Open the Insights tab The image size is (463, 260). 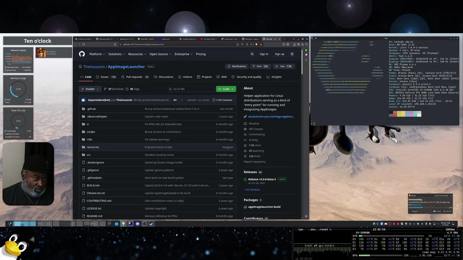tap(274, 77)
